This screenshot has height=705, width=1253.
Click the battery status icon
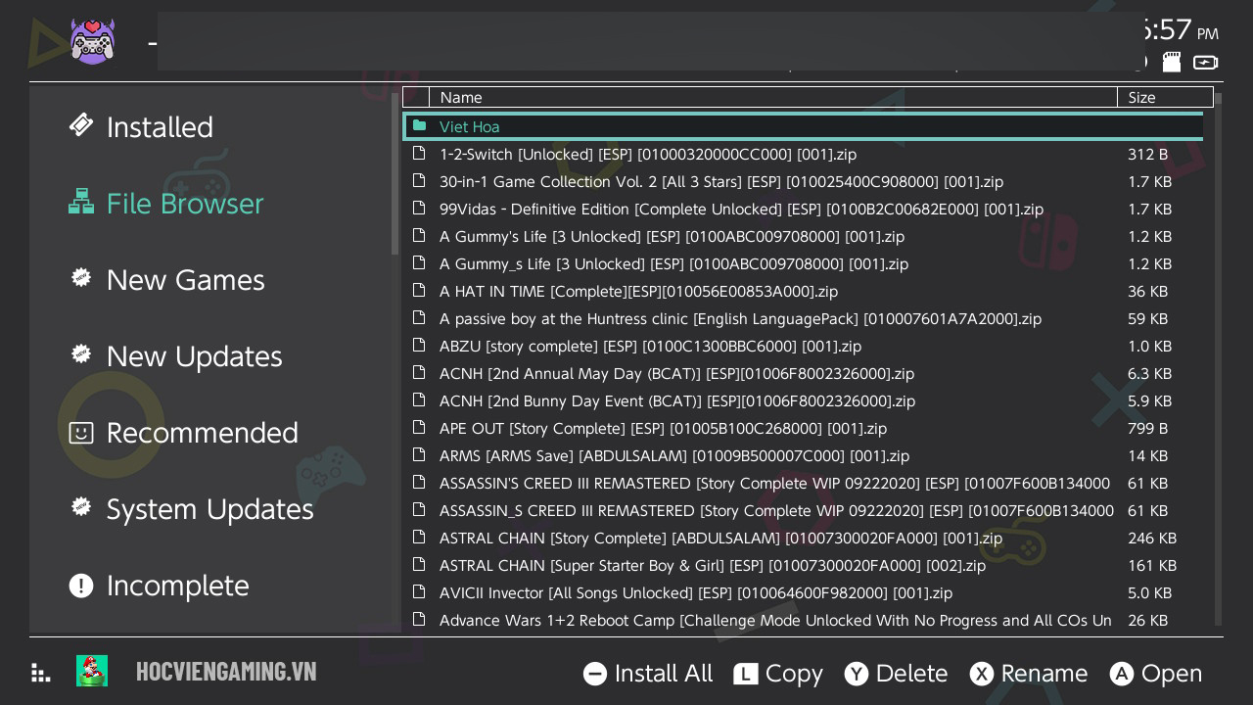pyautogui.click(x=1206, y=63)
